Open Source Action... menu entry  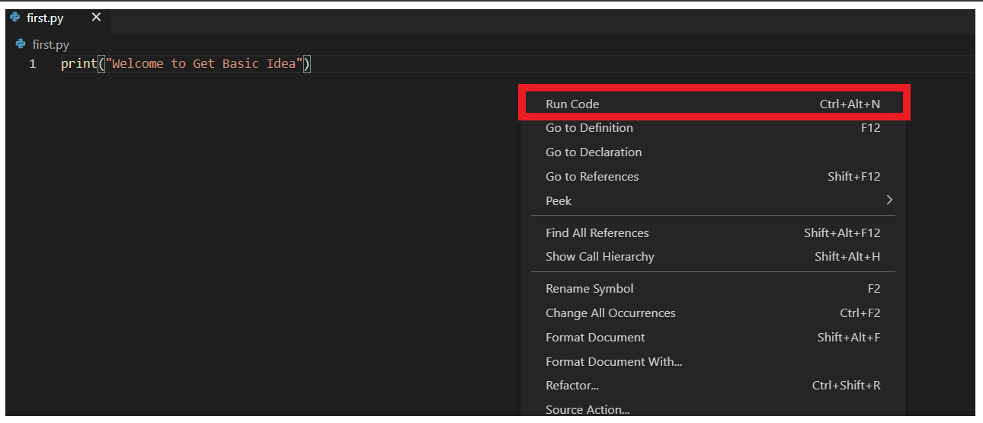click(x=588, y=410)
